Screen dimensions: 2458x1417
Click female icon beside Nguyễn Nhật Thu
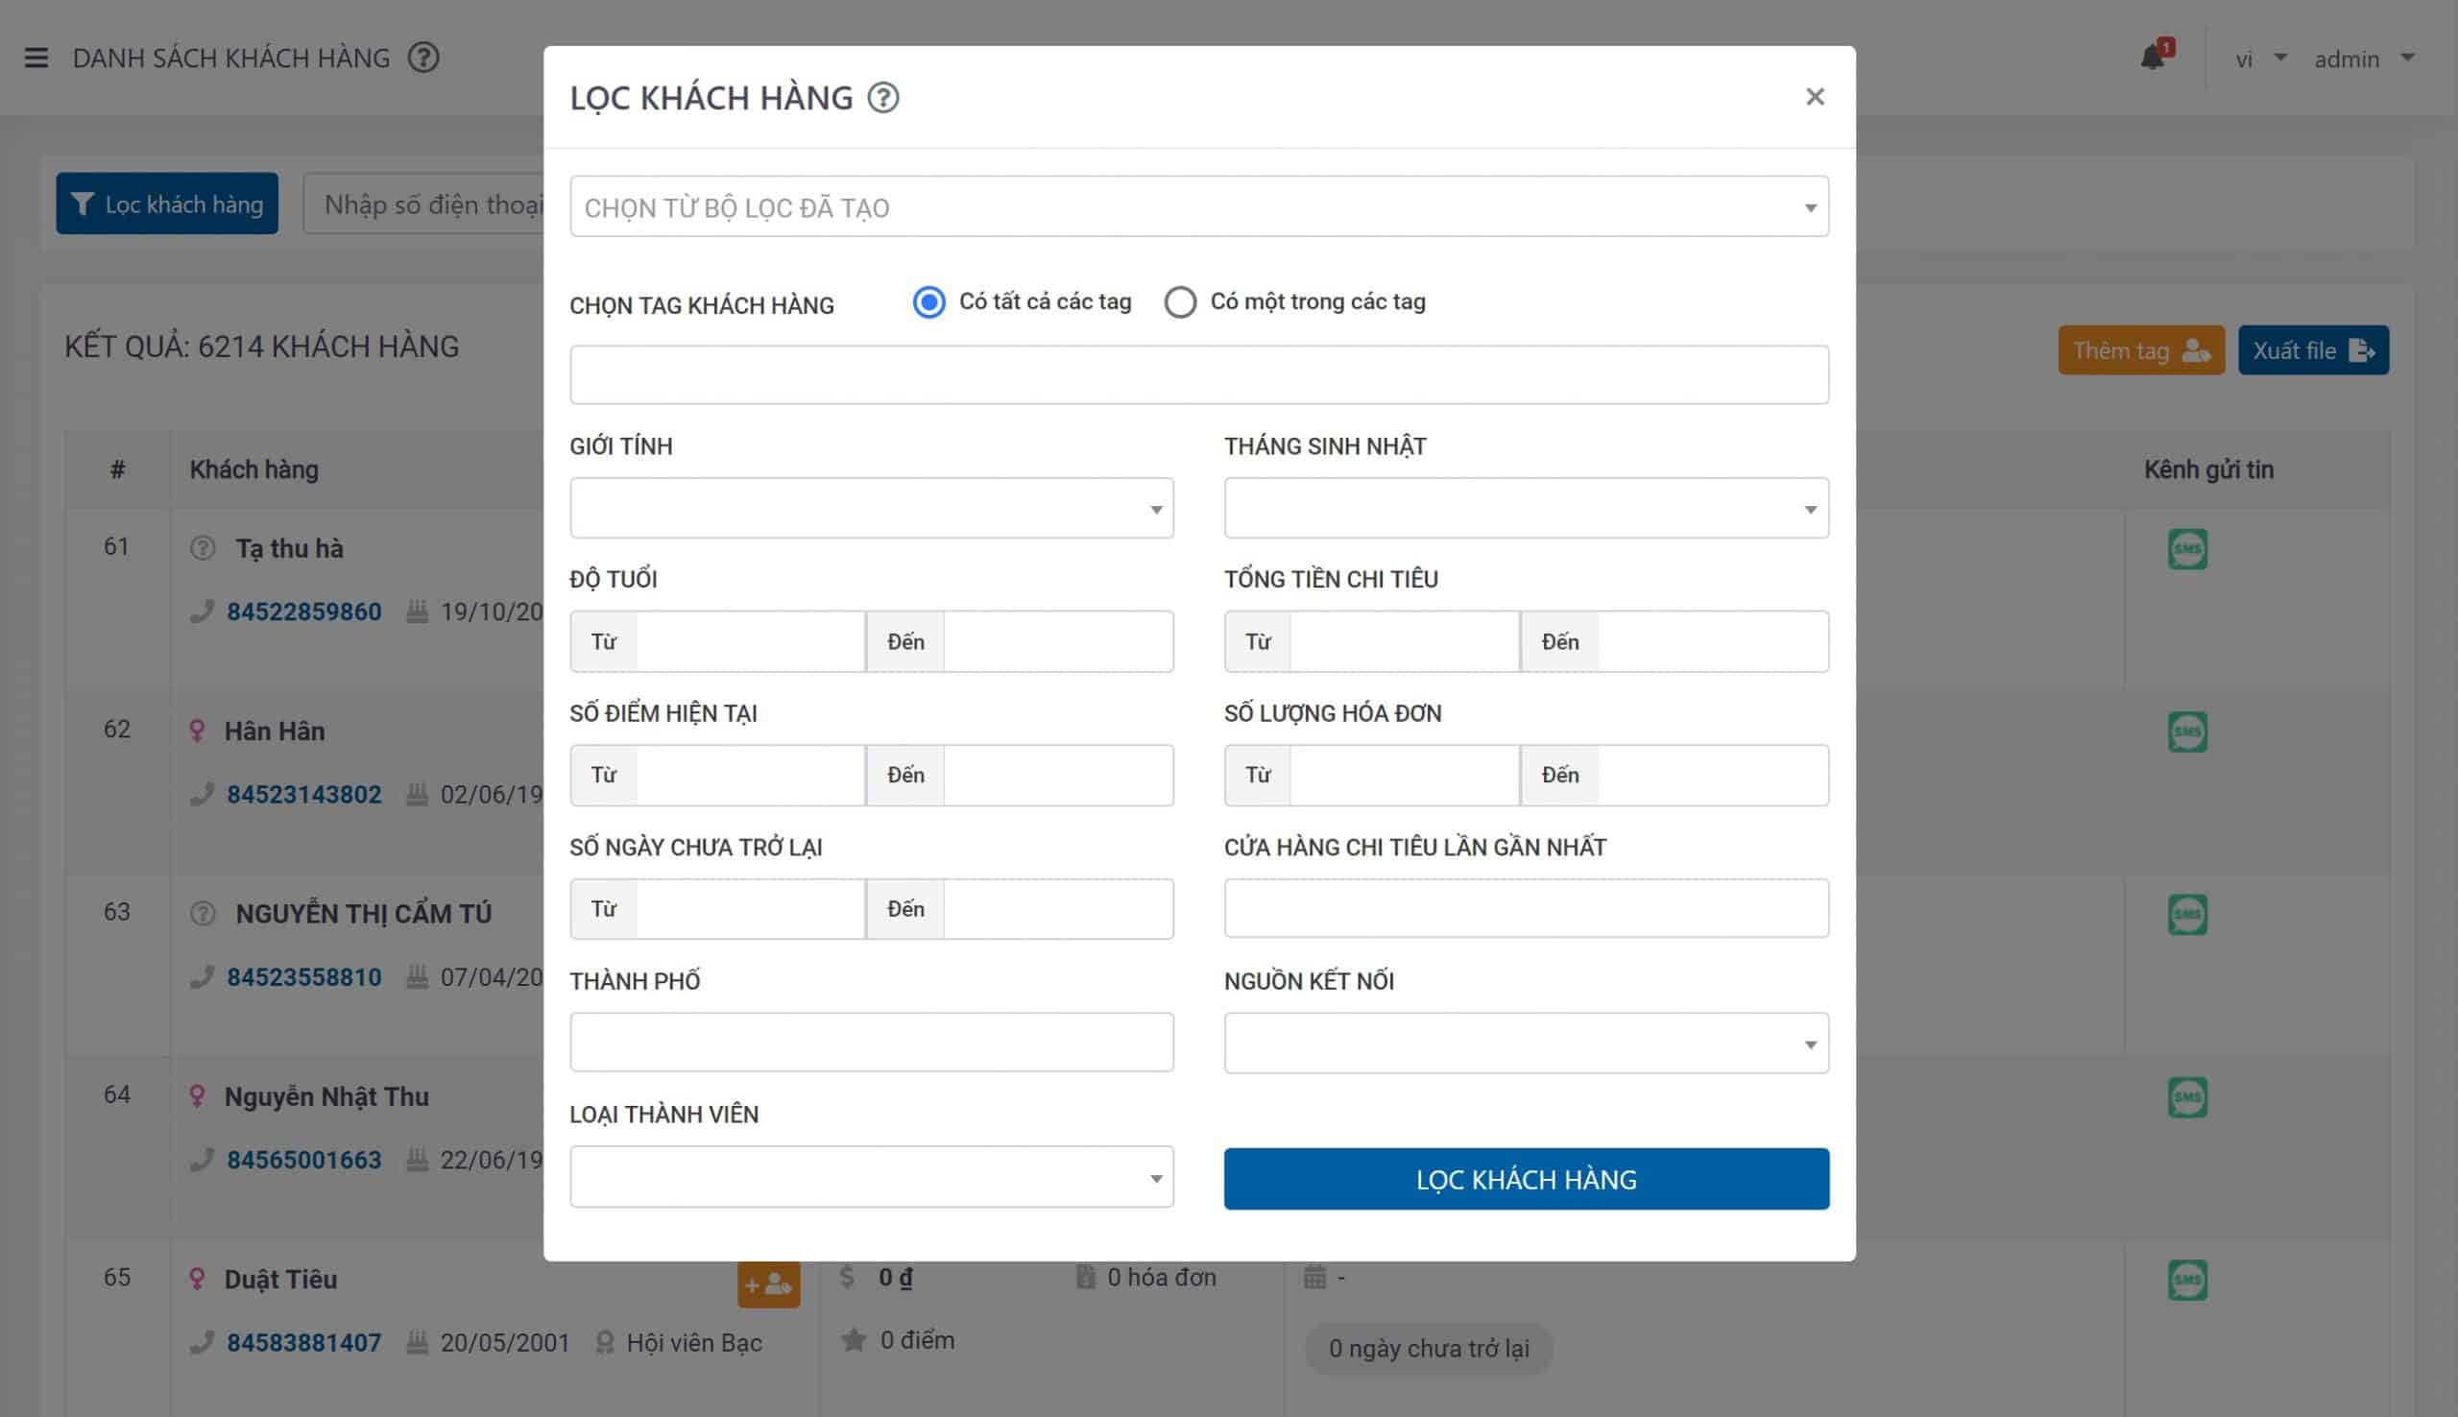pos(197,1096)
